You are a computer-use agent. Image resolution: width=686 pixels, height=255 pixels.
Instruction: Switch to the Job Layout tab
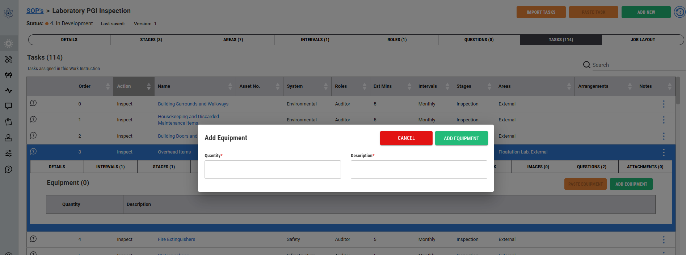[643, 40]
